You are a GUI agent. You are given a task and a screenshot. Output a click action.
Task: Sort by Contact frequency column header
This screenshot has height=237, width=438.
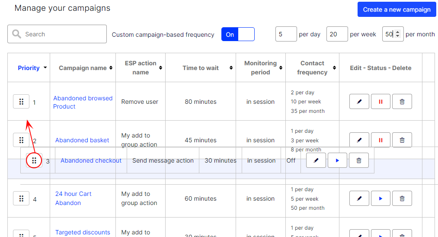[312, 67]
